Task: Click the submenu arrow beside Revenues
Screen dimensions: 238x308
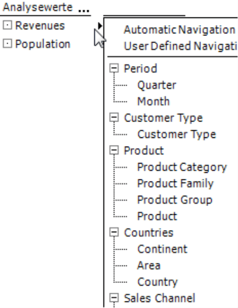Action: point(100,26)
